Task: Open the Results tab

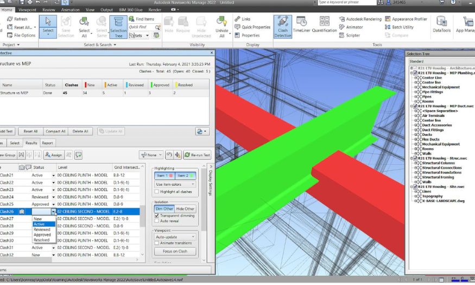Action: 31,143
